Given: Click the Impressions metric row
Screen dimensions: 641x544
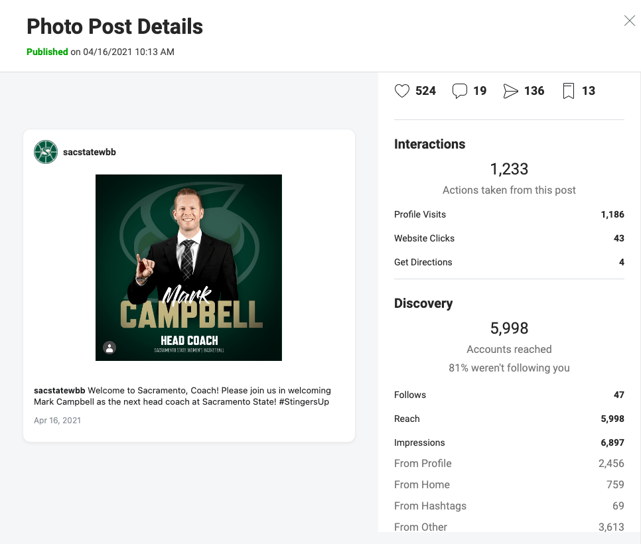Looking at the screenshot, I should (x=508, y=442).
